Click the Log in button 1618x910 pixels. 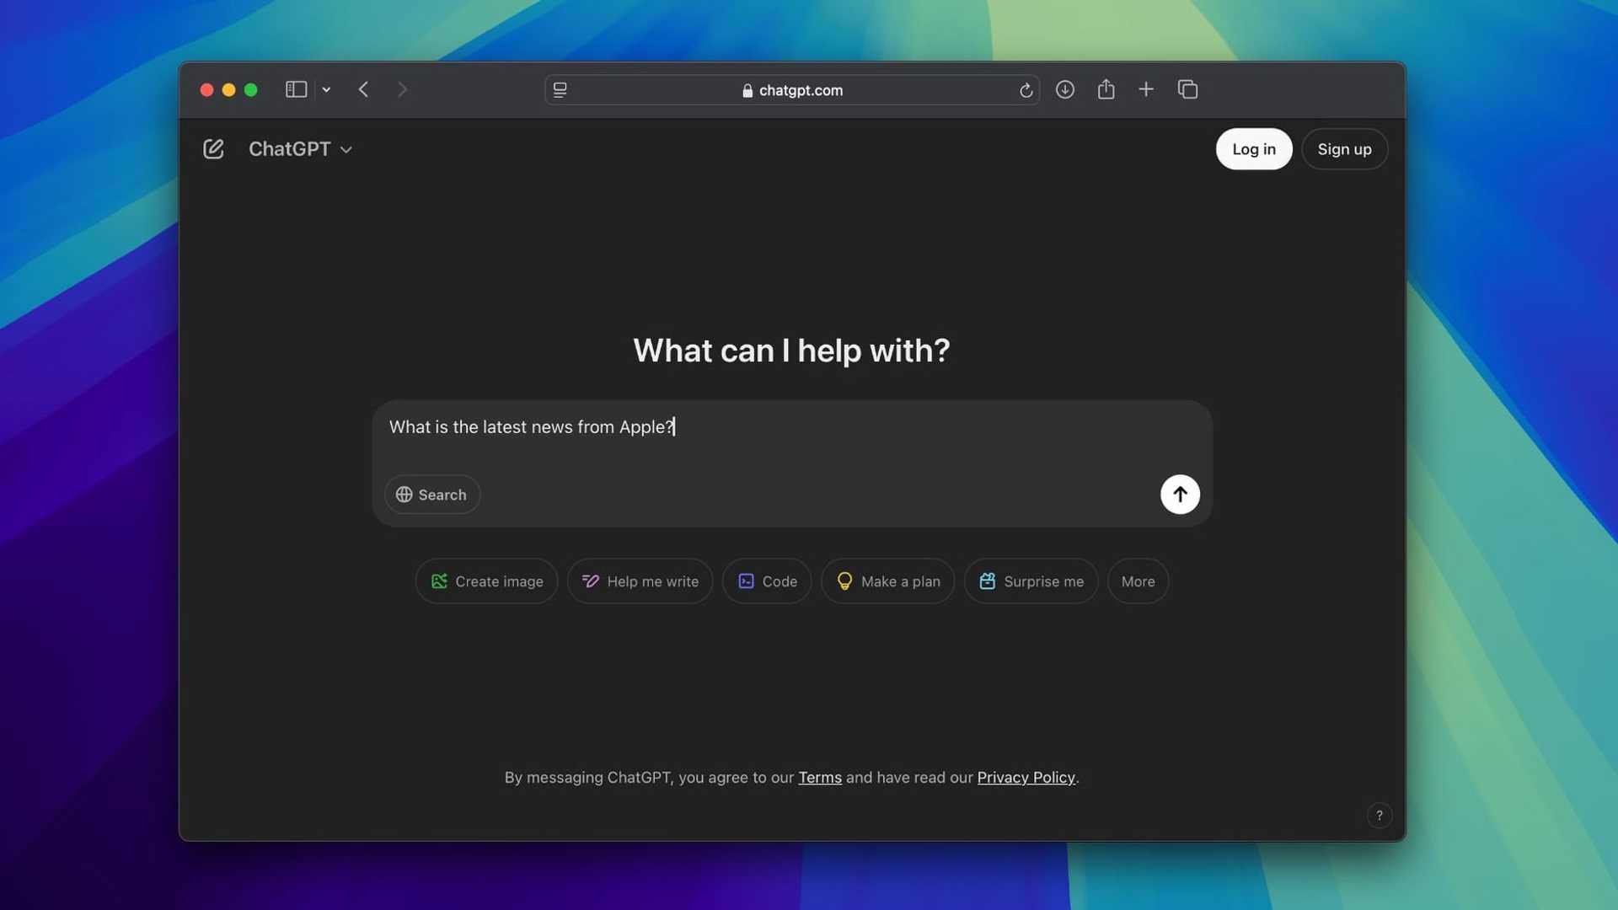coord(1253,148)
